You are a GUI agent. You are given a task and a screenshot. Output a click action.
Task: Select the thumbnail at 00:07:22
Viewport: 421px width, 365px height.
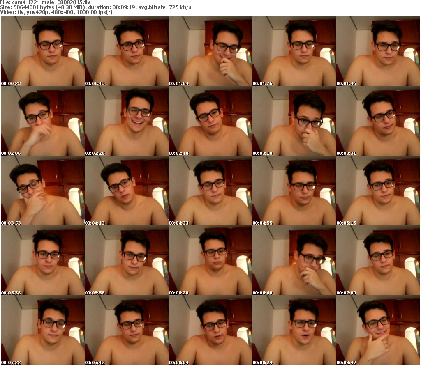43,330
